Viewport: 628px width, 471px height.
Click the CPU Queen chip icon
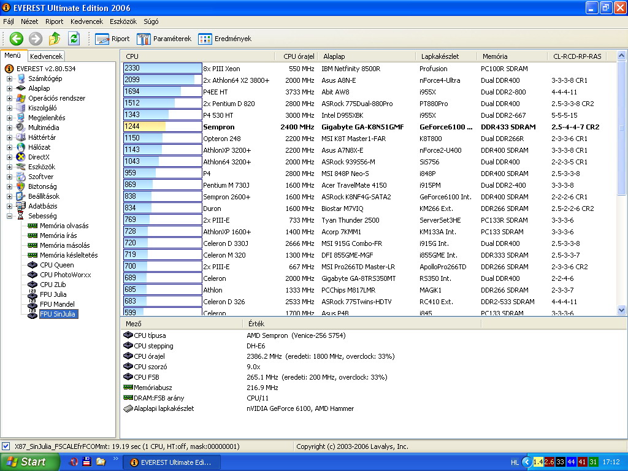click(x=33, y=265)
